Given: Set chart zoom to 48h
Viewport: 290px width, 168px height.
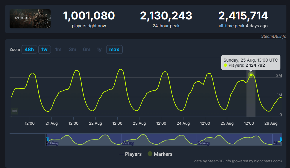Looking at the screenshot, I should click(29, 50).
